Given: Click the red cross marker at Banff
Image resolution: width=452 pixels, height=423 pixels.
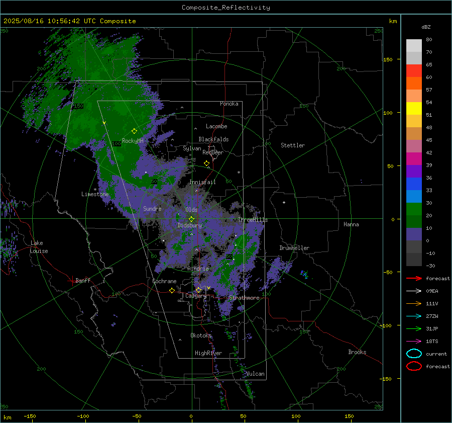Looking at the screenshot, I should coord(72,281).
